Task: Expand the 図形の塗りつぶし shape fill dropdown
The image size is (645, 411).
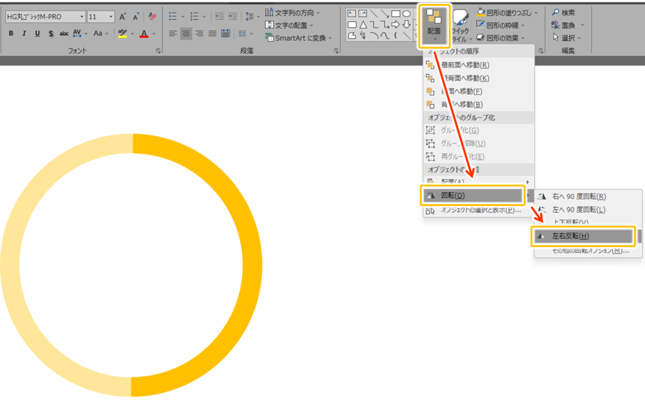Action: 536,12
